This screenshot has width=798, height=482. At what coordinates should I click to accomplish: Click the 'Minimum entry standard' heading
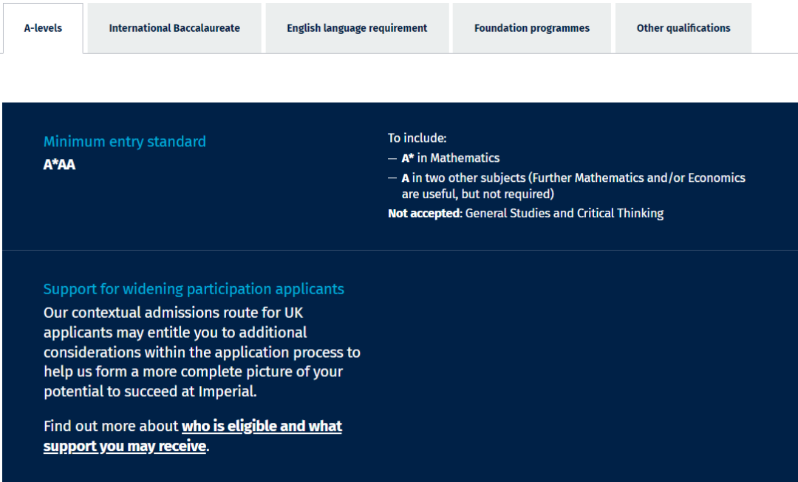[x=125, y=141]
